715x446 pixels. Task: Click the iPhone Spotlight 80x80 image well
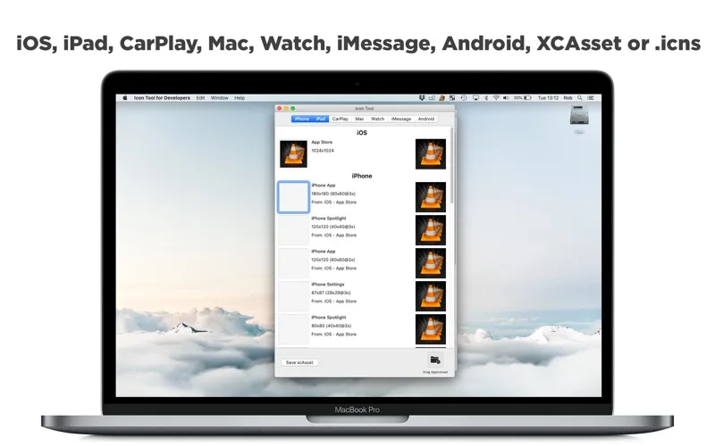coord(293,329)
